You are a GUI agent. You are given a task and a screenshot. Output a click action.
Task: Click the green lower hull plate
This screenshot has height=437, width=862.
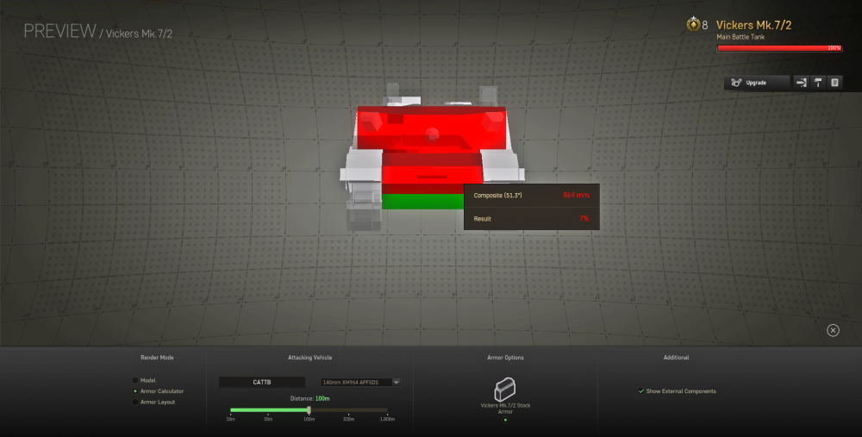tap(422, 202)
